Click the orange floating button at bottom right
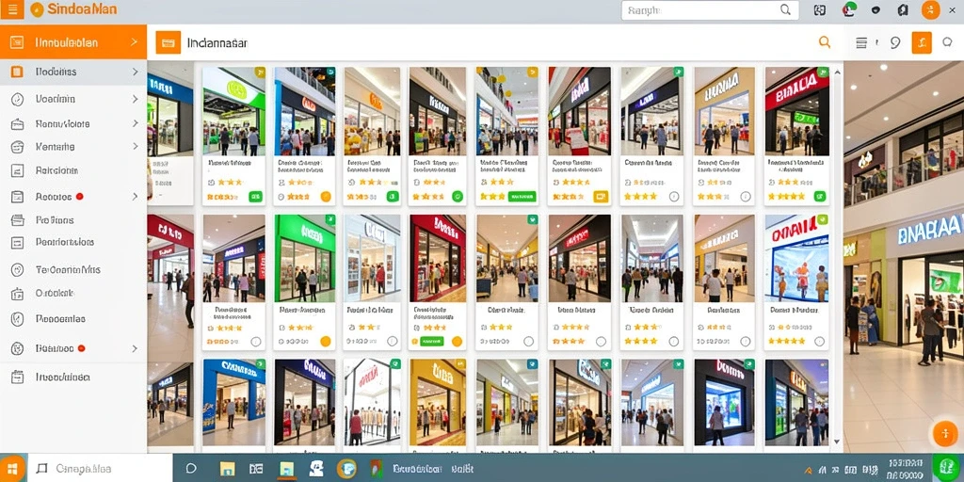964x482 pixels. coord(944,433)
